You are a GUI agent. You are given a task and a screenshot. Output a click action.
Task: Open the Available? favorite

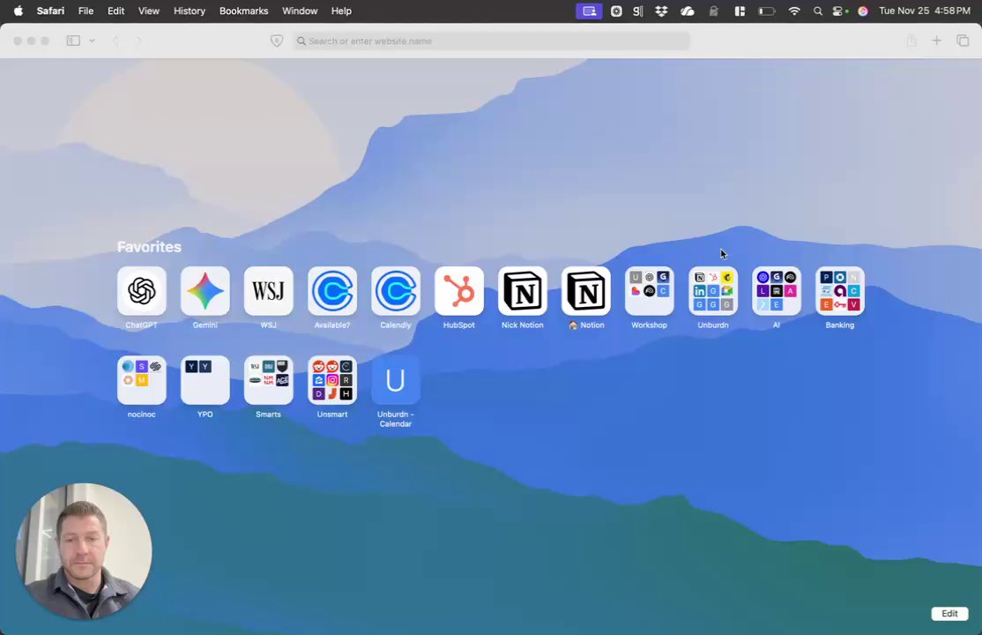coord(332,291)
